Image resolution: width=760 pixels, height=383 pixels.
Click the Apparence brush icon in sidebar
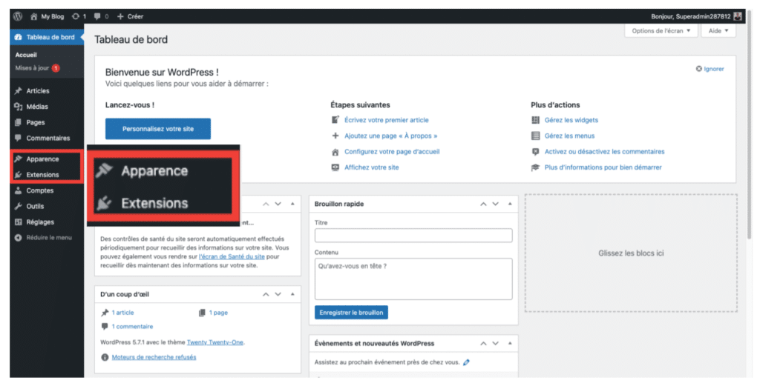(x=19, y=159)
